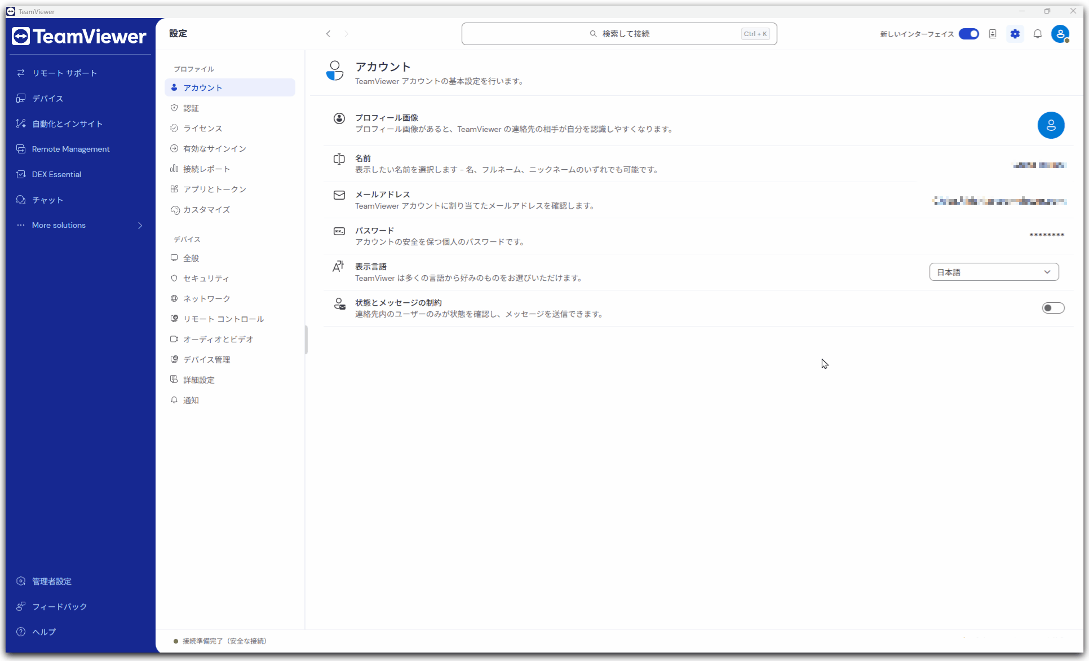
Task: Click the language icon in 表示言語 row
Action: (x=338, y=266)
